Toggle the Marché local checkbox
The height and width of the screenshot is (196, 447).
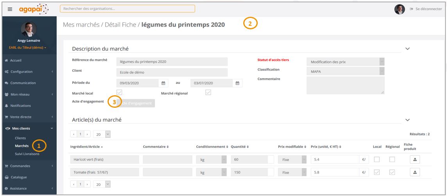[x=119, y=93]
